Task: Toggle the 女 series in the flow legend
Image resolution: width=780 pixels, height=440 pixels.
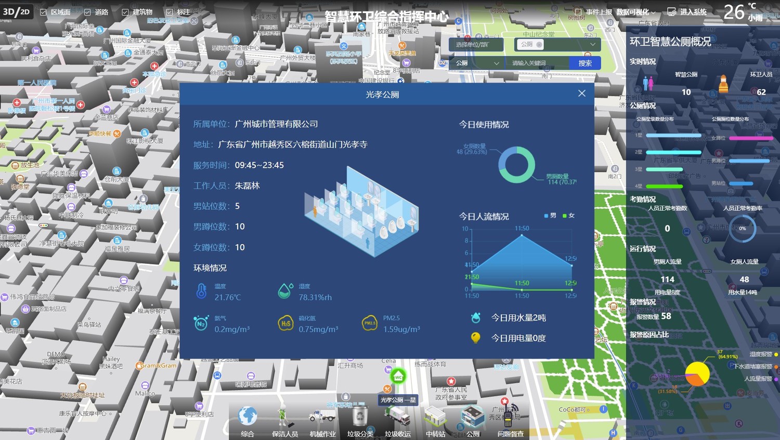Action: (569, 216)
